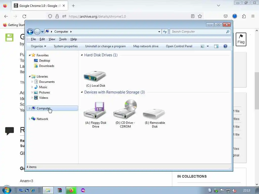Collapse the Libraries tree group
Screen dimensions: 259x194
click(x=30, y=76)
